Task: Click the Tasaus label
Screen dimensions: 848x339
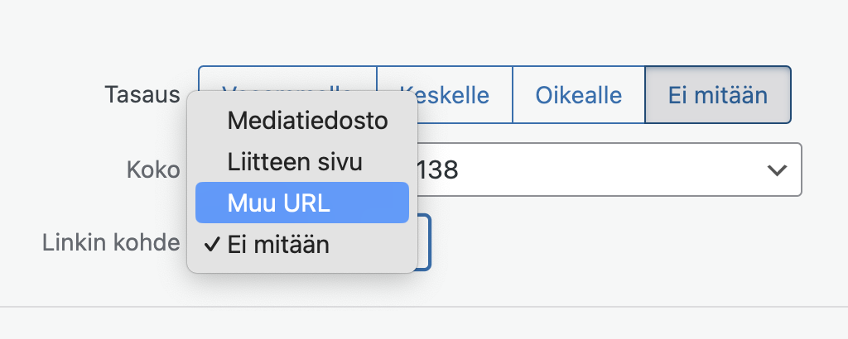Action: click(x=142, y=94)
